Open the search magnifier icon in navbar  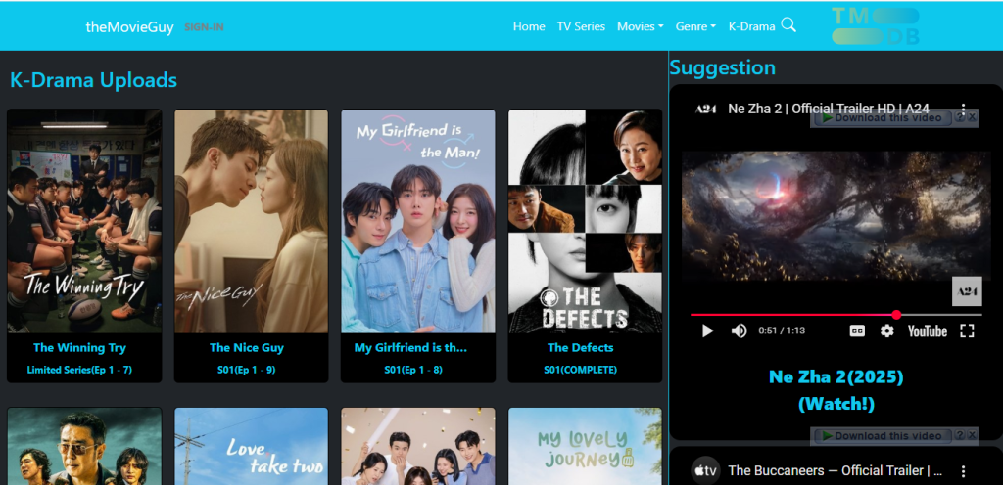788,25
